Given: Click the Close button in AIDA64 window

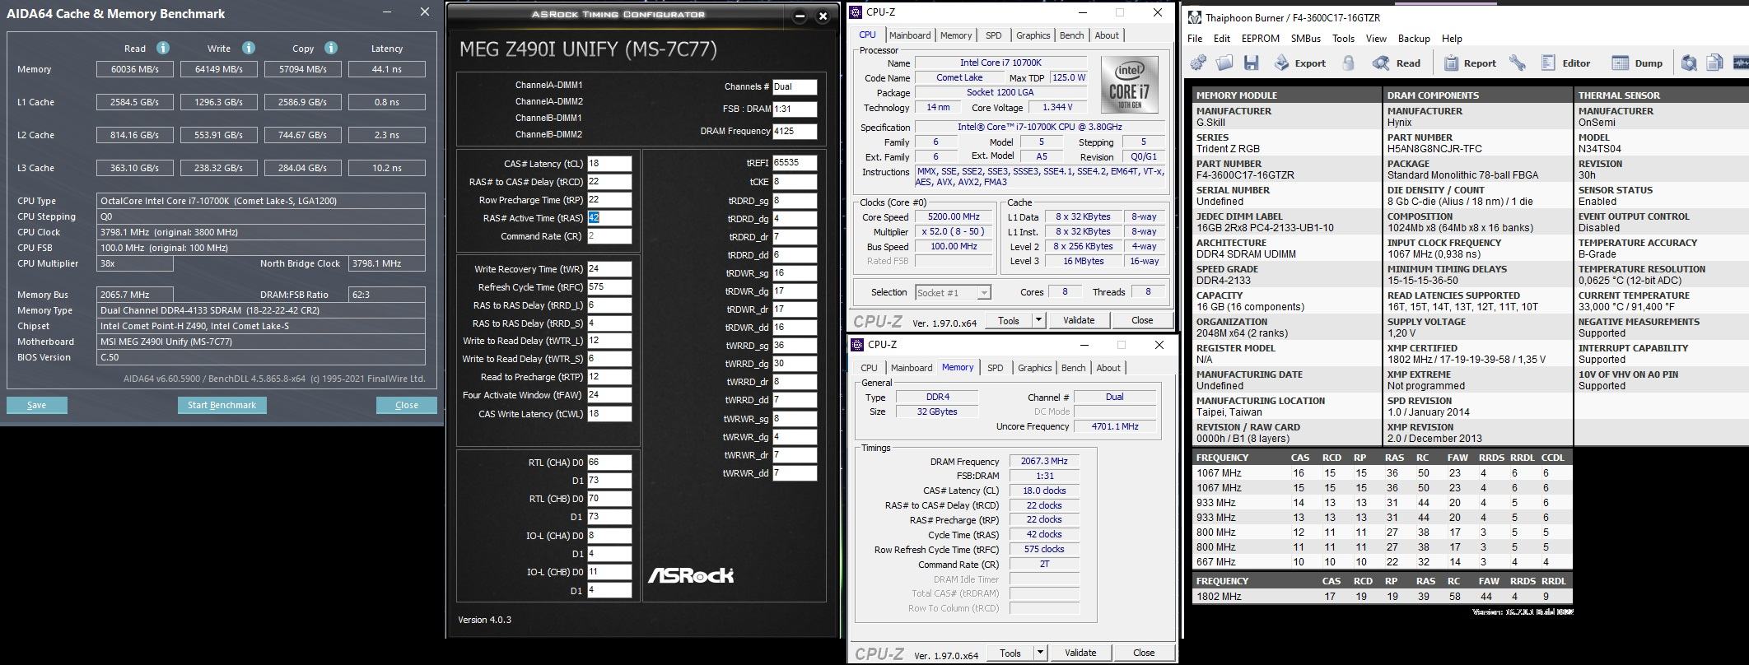Looking at the screenshot, I should 407,405.
